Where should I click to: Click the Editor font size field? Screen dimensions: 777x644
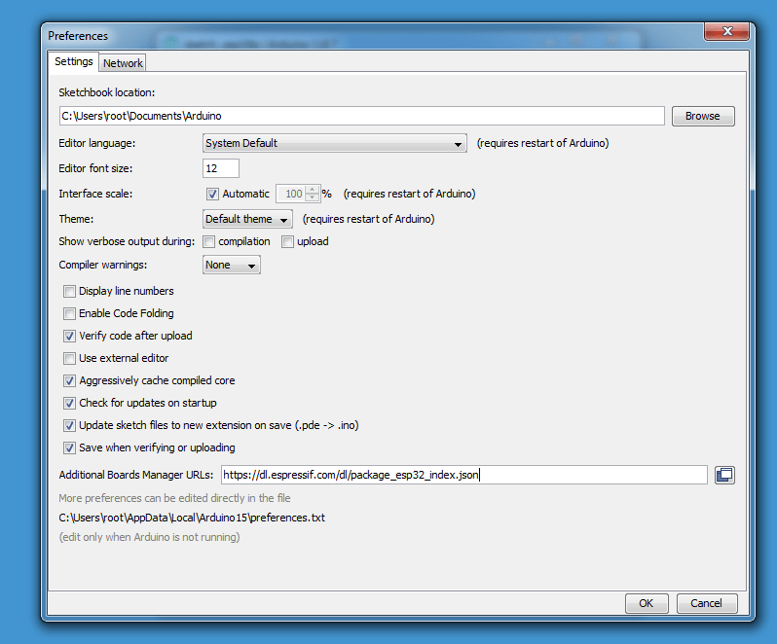point(221,168)
